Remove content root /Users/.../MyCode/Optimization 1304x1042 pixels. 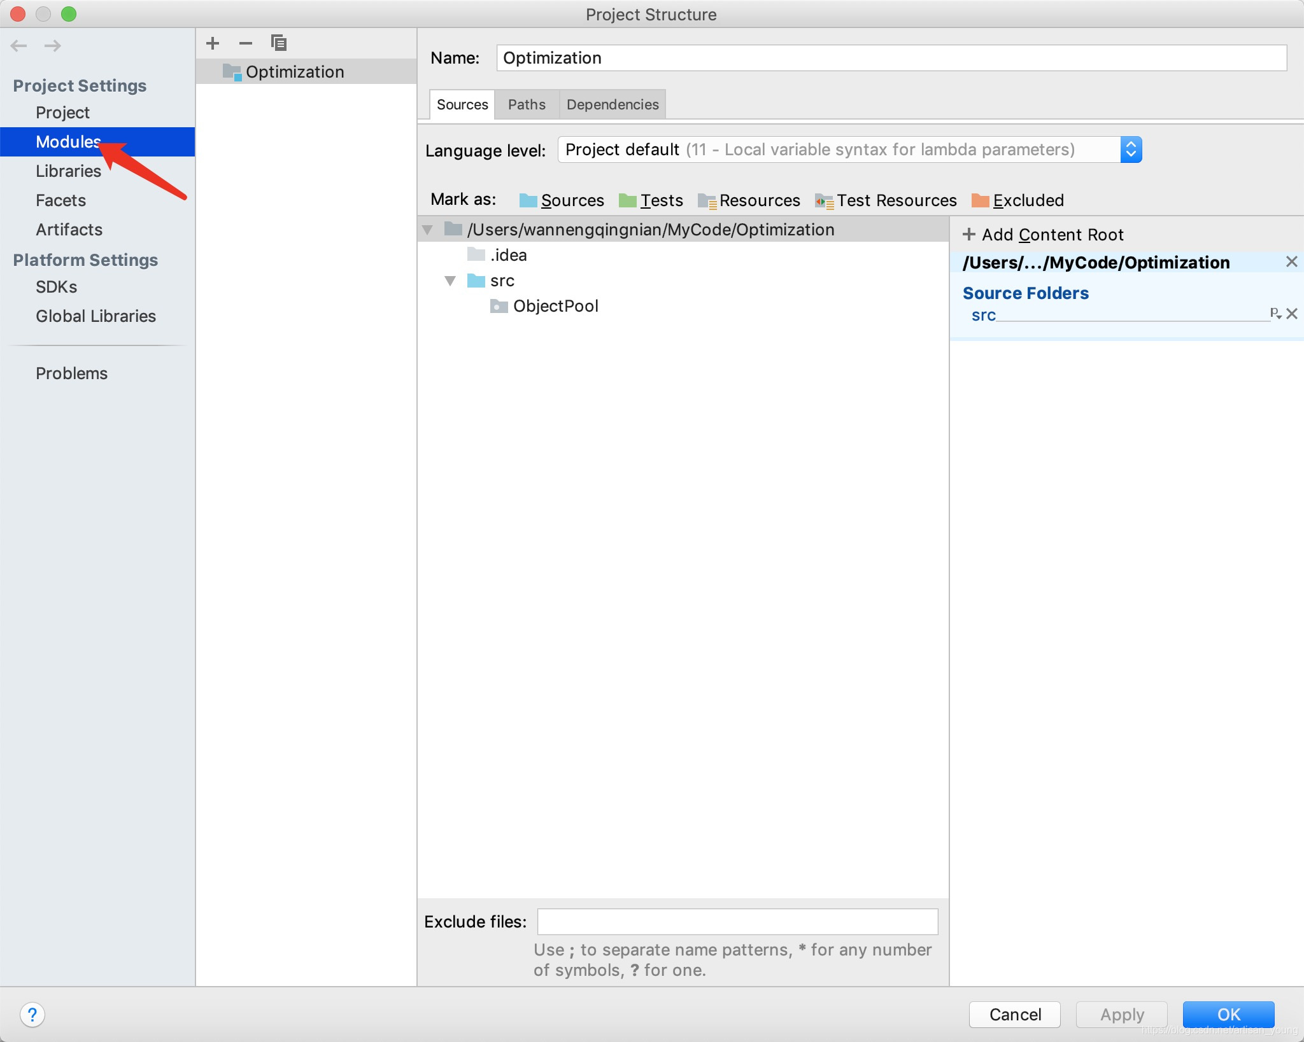[x=1291, y=261]
